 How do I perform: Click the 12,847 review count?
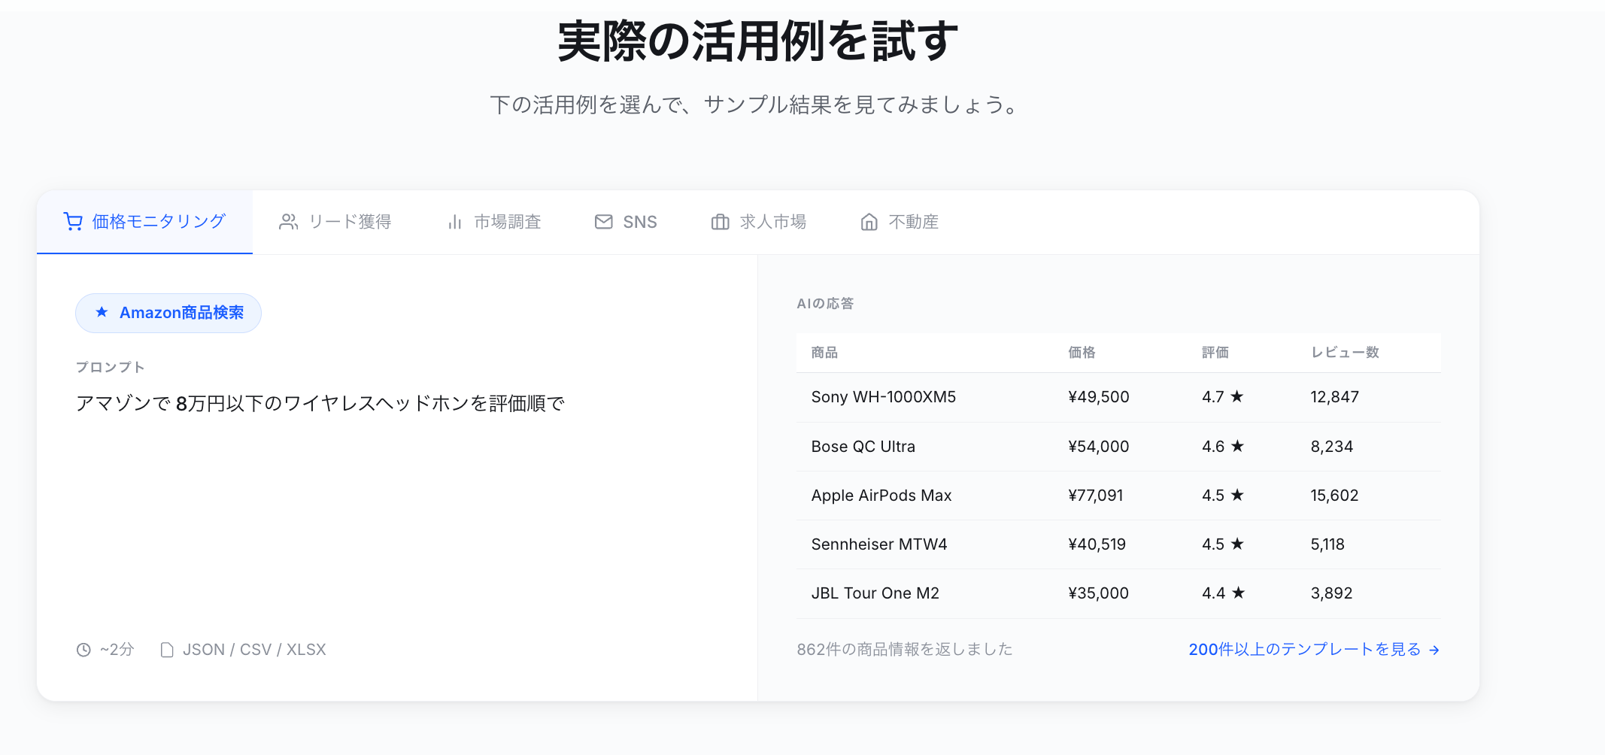(x=1335, y=397)
